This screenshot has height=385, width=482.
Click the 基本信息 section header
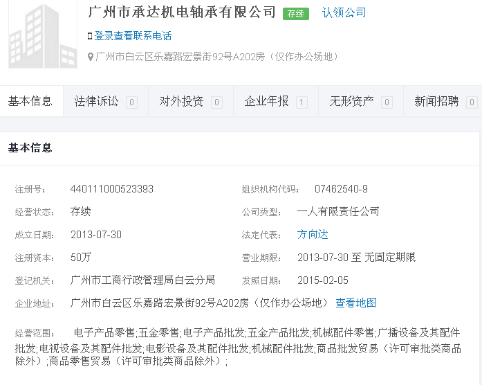tap(30, 147)
